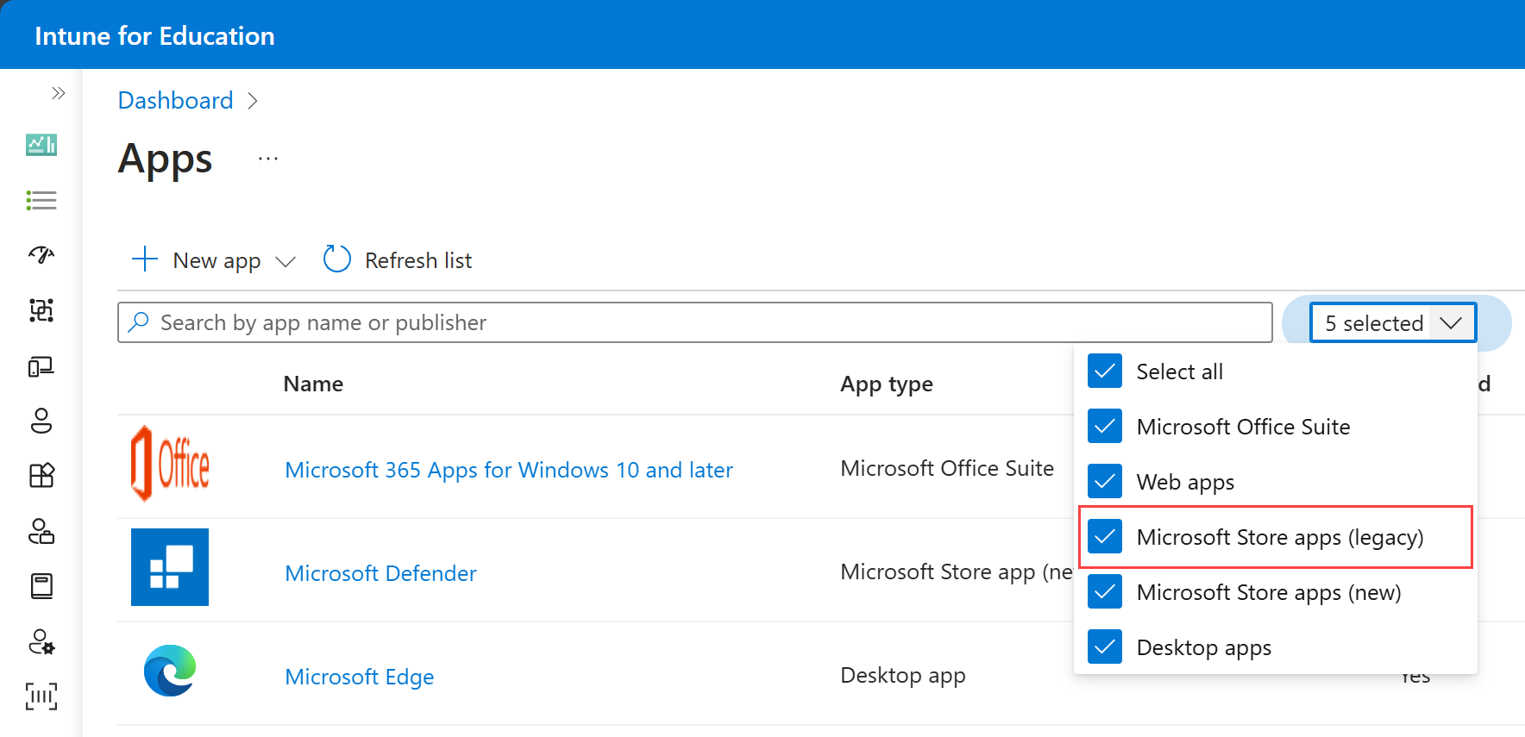Open the Dashboard chart icon in sidebar
The image size is (1525, 737).
tap(41, 145)
